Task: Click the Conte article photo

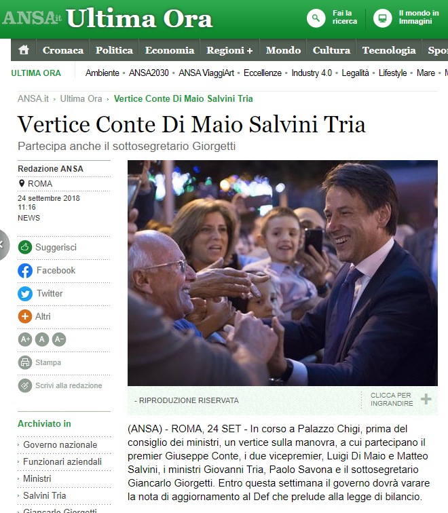Action: point(282,273)
